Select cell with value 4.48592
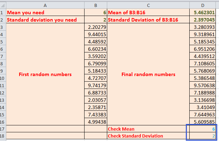 pos(96,42)
